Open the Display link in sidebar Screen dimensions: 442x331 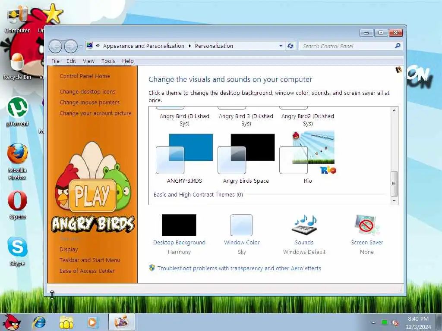coord(69,250)
